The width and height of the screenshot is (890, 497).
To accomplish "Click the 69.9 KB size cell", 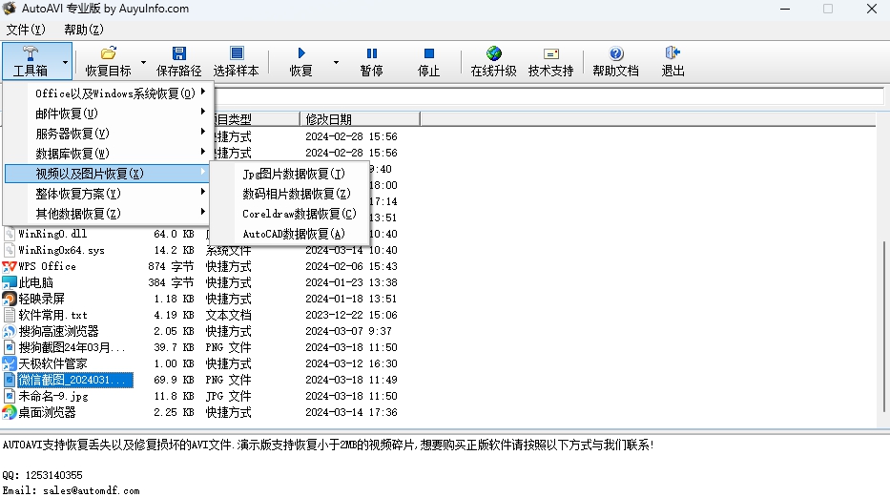I will pos(174,380).
